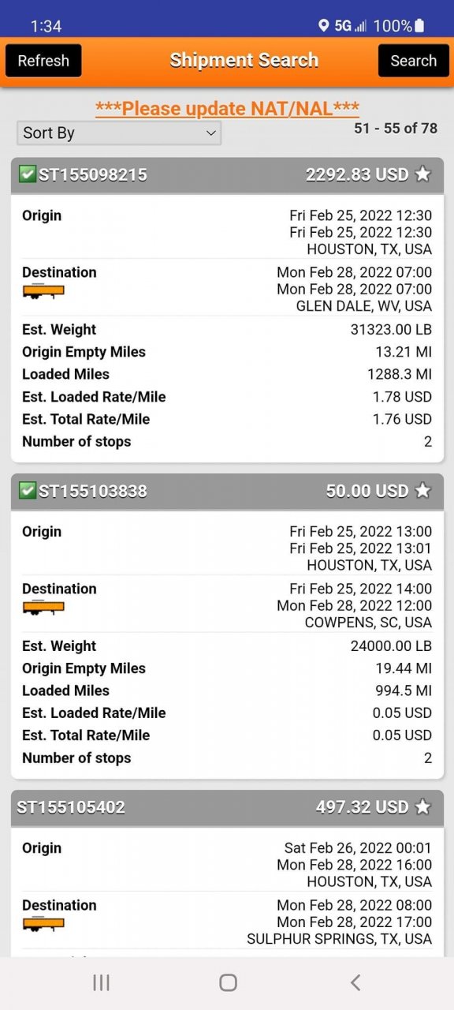Click the Sort By dropdown arrow
This screenshot has width=454, height=1010.
[210, 133]
